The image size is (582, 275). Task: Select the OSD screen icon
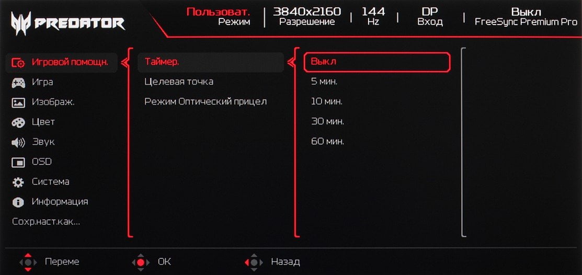tap(18, 162)
